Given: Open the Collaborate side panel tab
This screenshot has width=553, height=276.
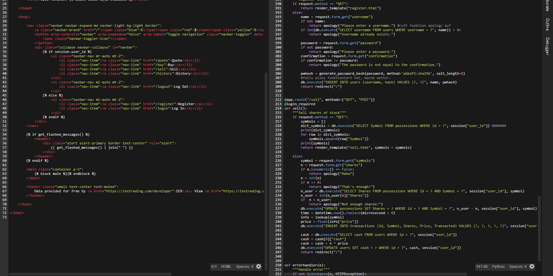Looking at the screenshot, I should point(547,5).
